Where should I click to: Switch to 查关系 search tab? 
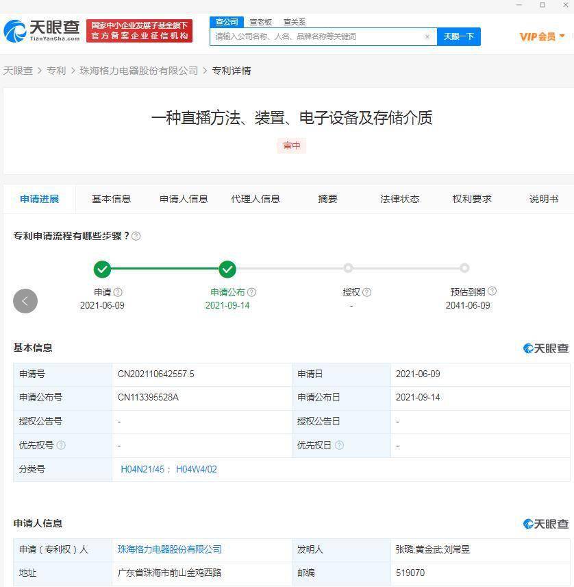pyautogui.click(x=295, y=22)
